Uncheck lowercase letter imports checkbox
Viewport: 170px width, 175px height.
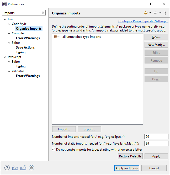(54, 149)
